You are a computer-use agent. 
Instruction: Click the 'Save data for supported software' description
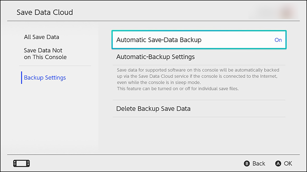coord(198,70)
